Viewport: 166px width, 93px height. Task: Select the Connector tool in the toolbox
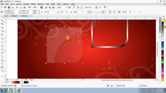pos(2,56)
